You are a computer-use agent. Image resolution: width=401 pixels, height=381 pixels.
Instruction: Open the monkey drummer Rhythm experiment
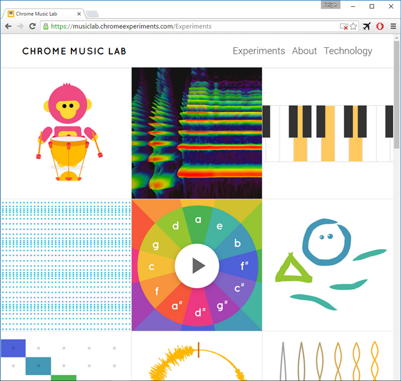coord(66,133)
